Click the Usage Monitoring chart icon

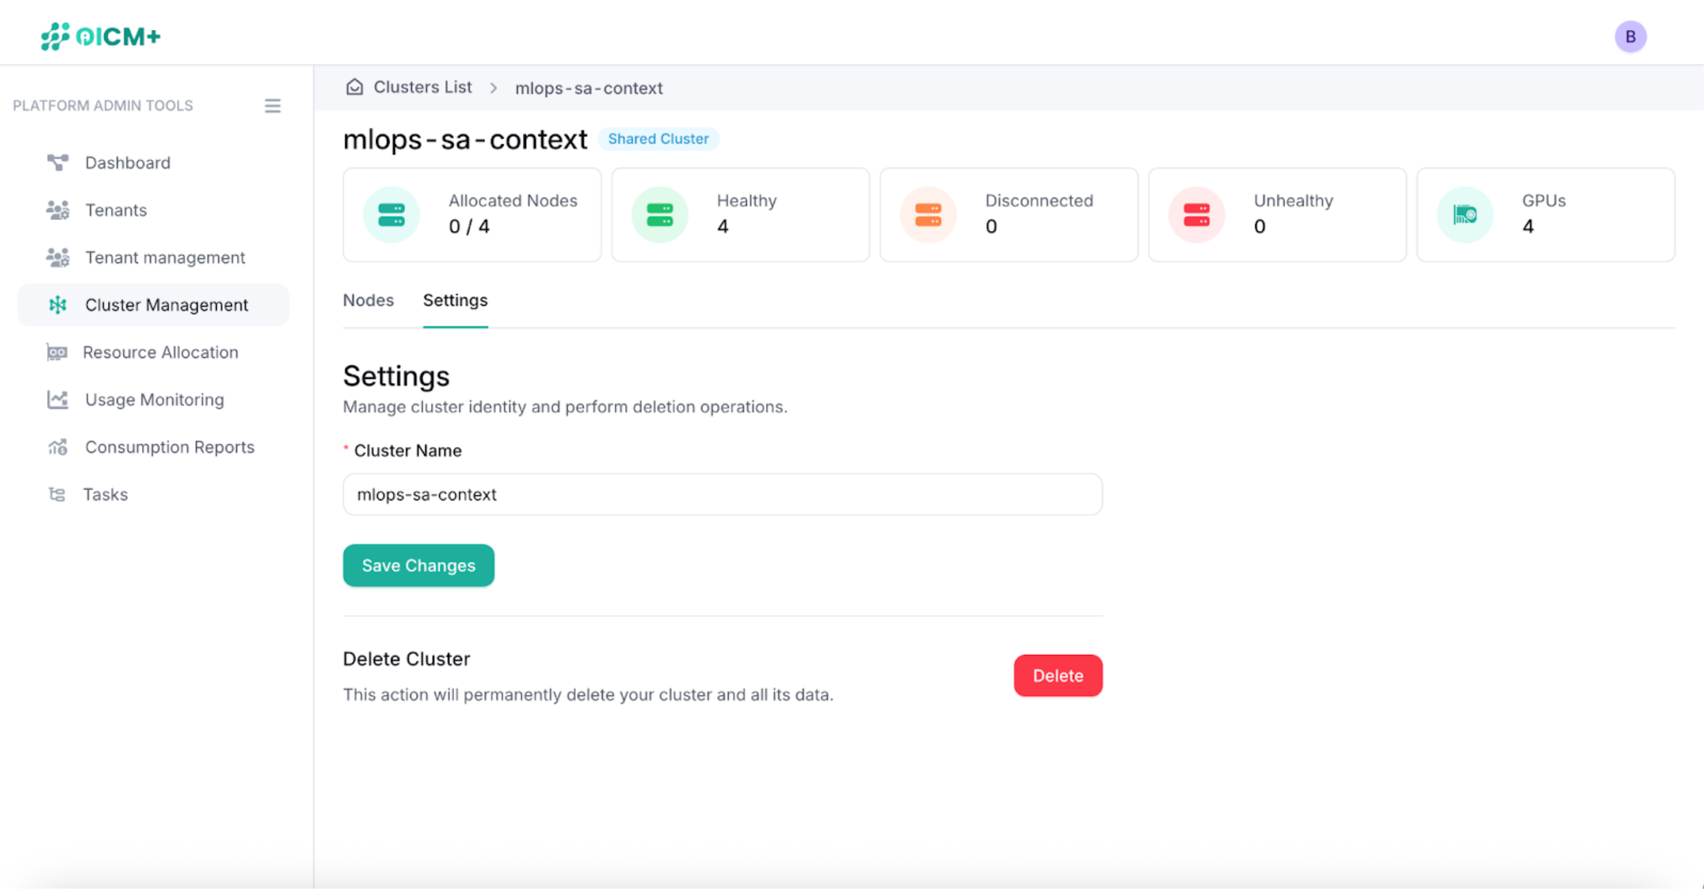tap(58, 399)
